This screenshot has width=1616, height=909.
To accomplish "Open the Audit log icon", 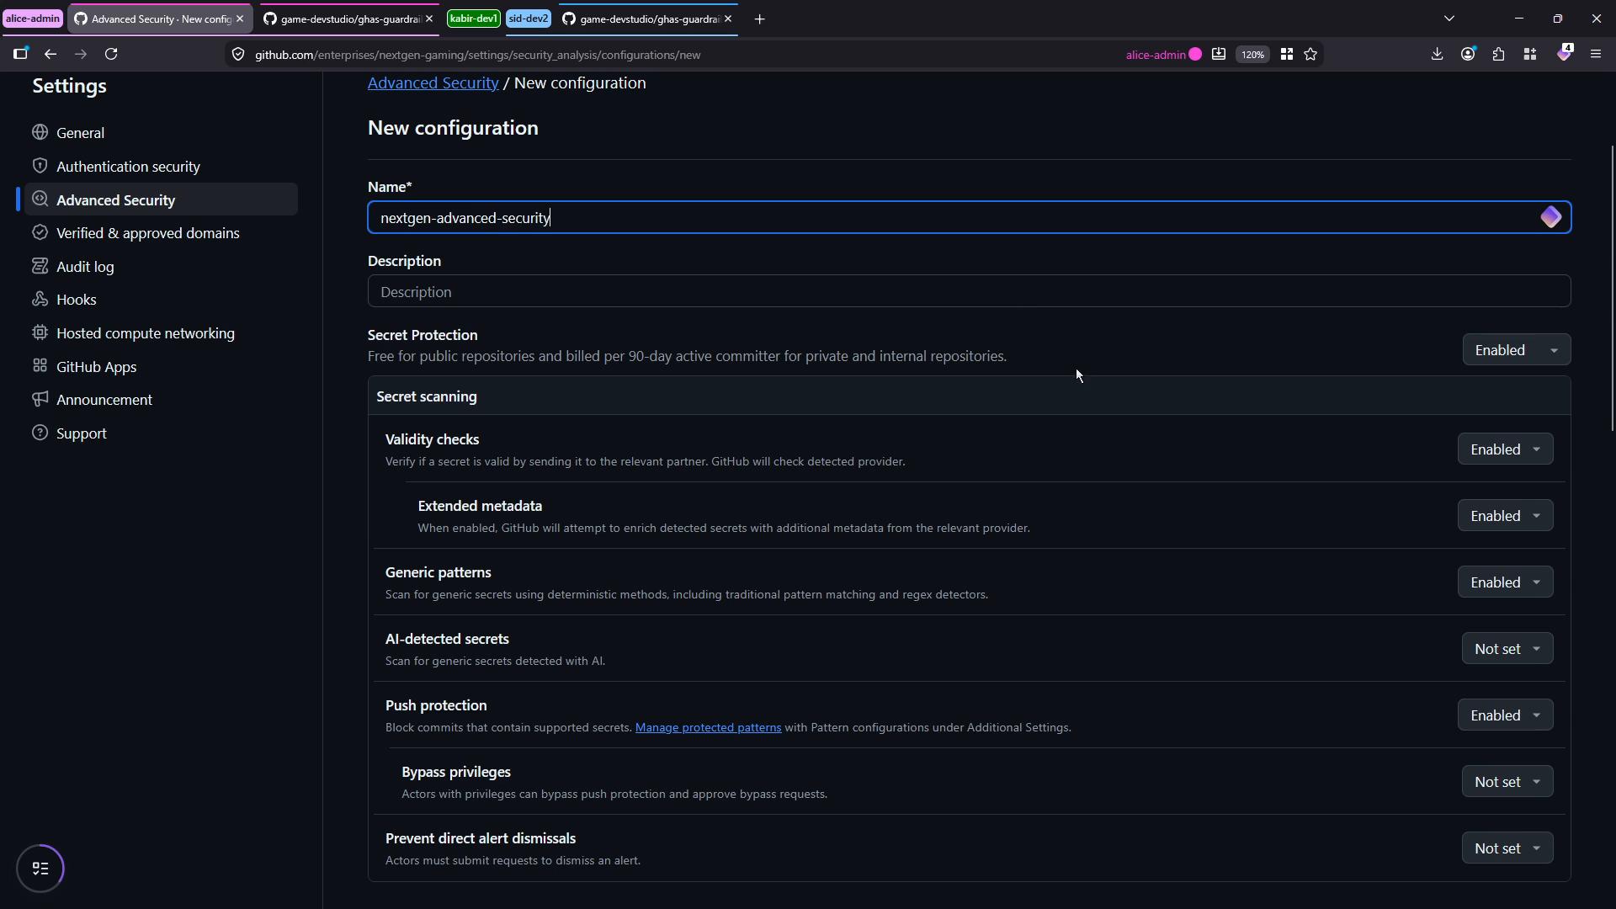I will 40,266.
